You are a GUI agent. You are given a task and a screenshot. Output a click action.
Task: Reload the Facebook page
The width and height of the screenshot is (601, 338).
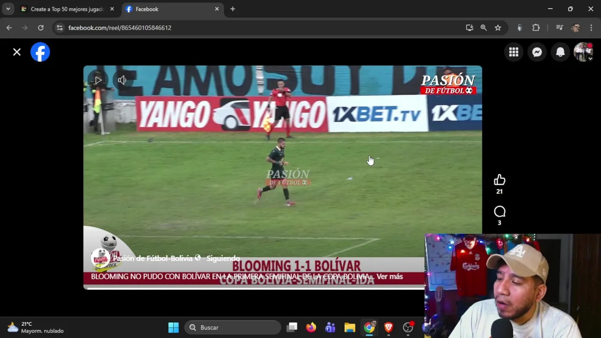click(41, 28)
